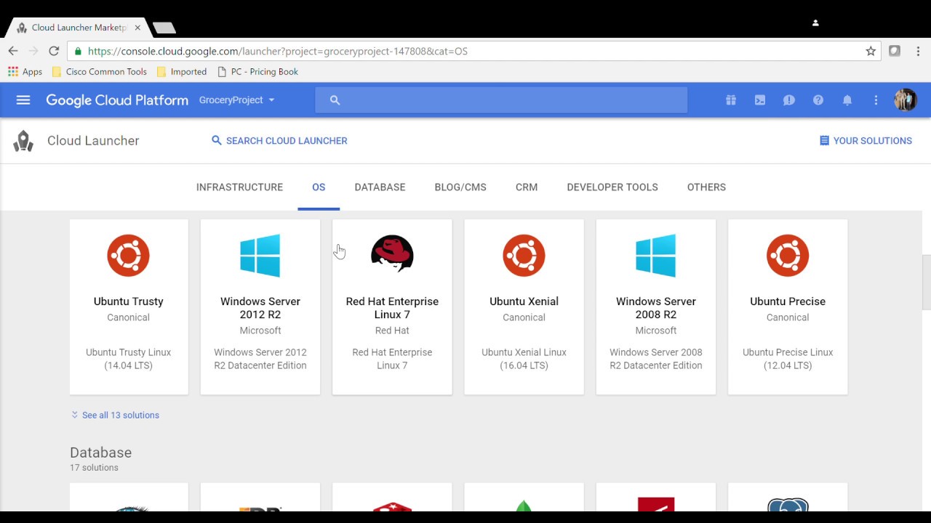
Task: Click the Cloud Launcher rocket icon
Action: coord(23,141)
